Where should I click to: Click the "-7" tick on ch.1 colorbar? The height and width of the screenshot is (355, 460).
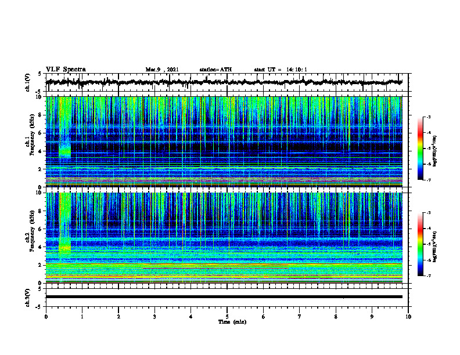[x=429, y=180]
